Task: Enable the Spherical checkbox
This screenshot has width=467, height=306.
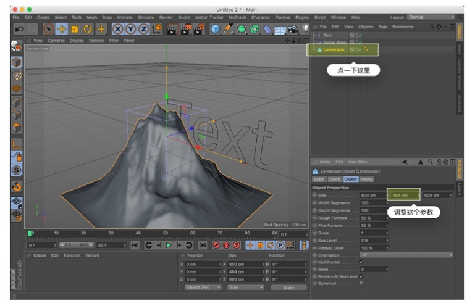Action: [361, 283]
